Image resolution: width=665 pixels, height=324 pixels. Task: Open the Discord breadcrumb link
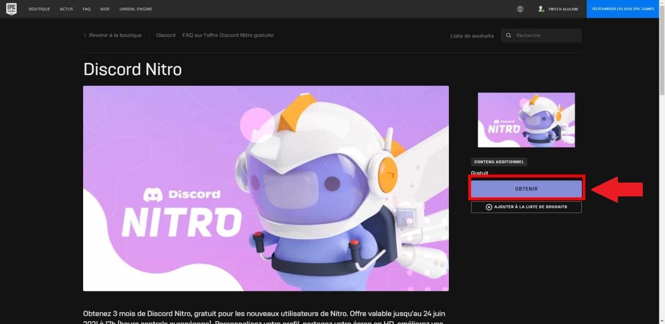[165, 35]
